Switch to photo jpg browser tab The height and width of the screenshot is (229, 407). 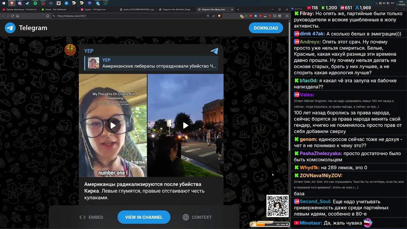pos(137,10)
